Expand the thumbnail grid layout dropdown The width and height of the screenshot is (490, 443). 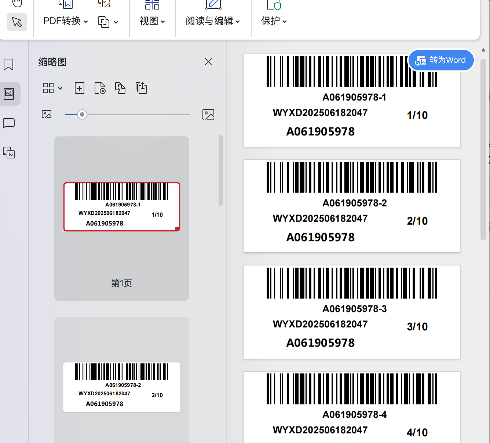(52, 88)
